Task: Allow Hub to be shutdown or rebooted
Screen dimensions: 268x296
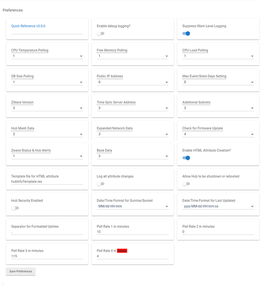Action: pyautogui.click(x=186, y=184)
